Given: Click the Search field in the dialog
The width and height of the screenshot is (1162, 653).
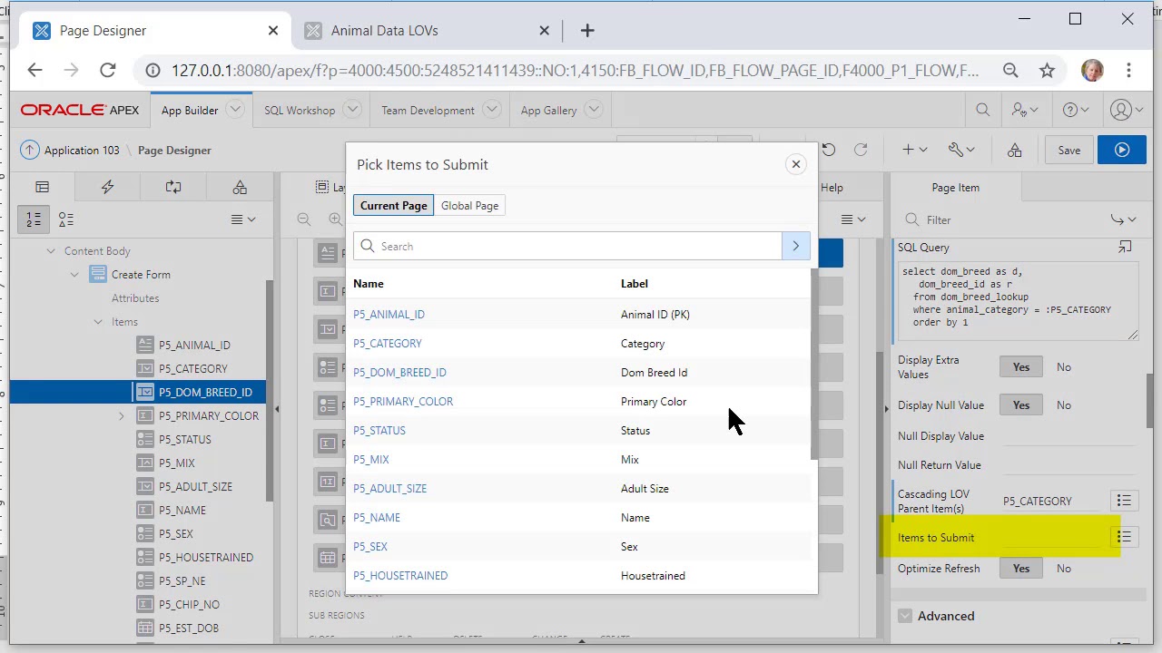Looking at the screenshot, I should pos(568,246).
